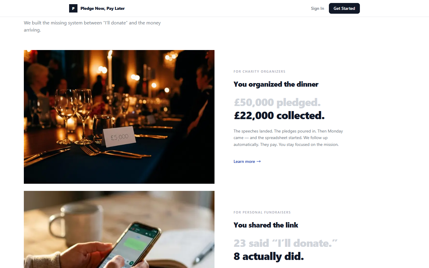Image resolution: width=429 pixels, height=268 pixels.
Task: Click the faded £50,000 pledged text
Action: [x=277, y=102]
